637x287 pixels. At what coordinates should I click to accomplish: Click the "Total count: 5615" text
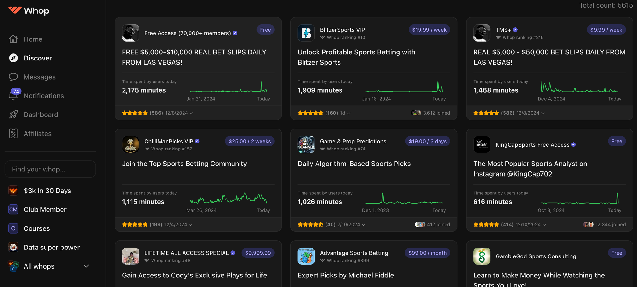point(606,5)
